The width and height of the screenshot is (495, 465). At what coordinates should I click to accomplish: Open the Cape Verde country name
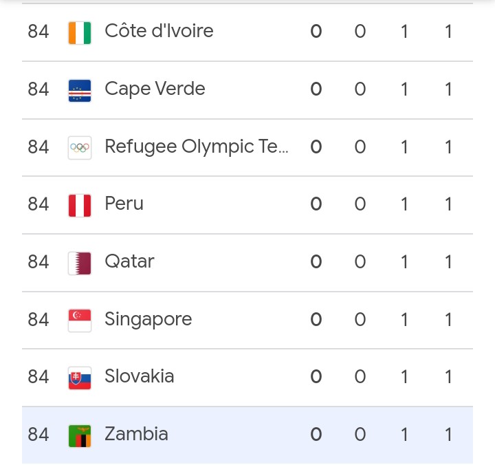(155, 89)
